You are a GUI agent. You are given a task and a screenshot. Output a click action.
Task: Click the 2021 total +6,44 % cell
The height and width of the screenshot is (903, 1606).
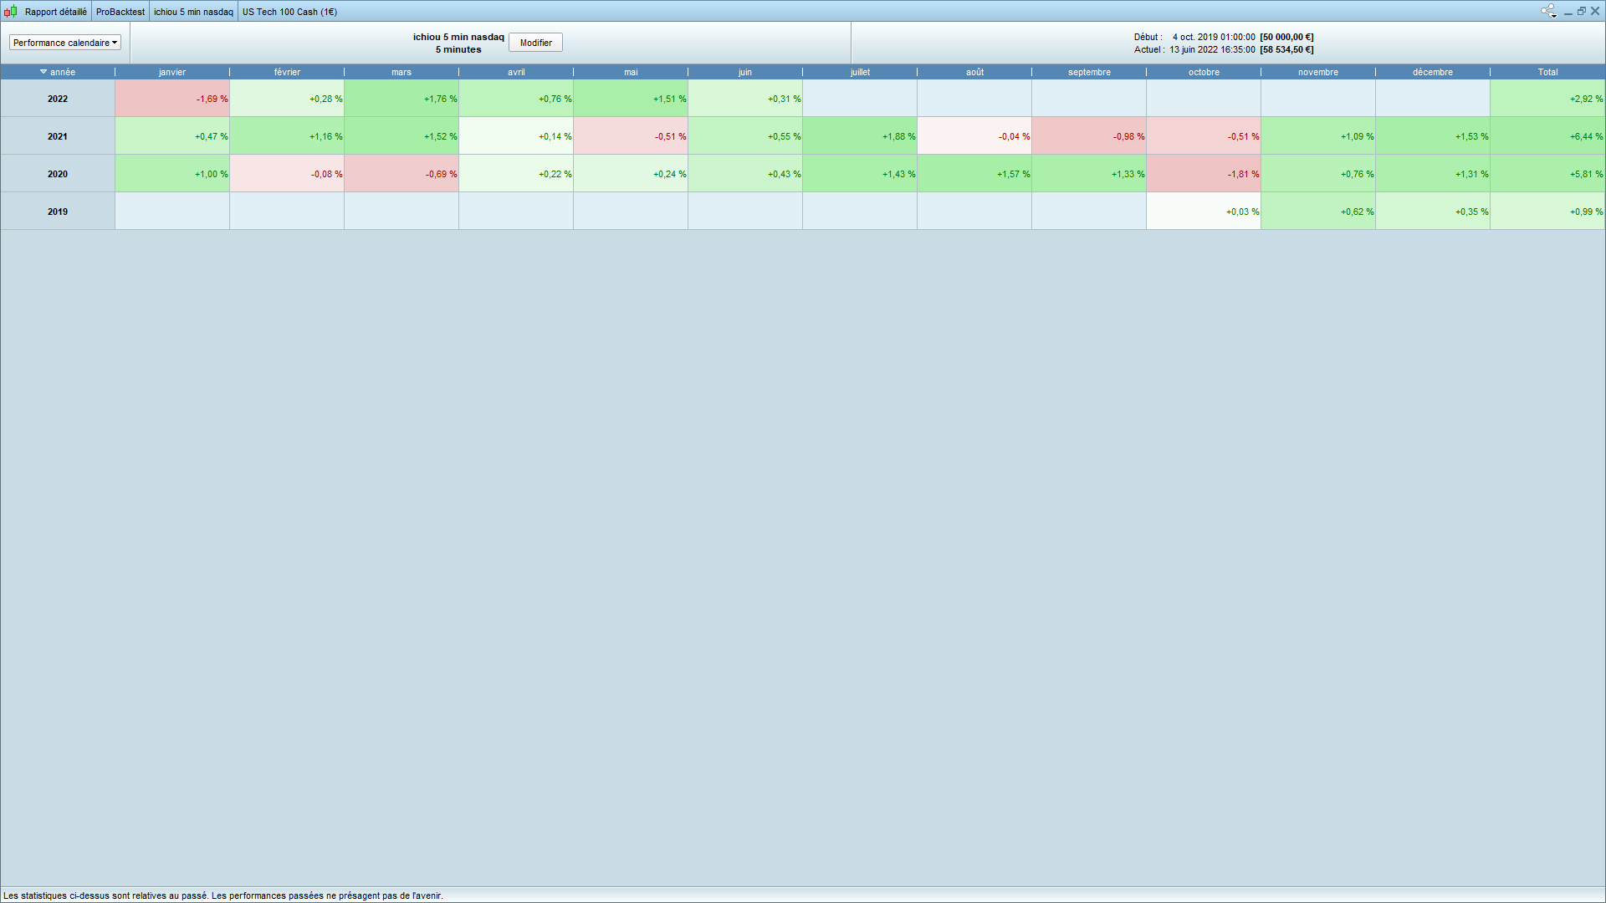pos(1547,136)
